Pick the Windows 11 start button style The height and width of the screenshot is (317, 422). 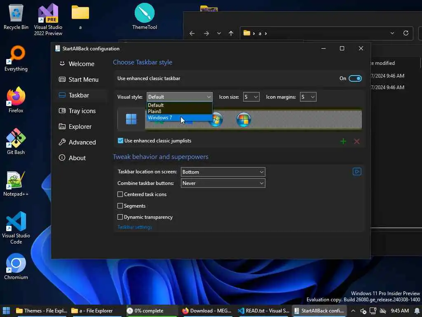point(131,119)
